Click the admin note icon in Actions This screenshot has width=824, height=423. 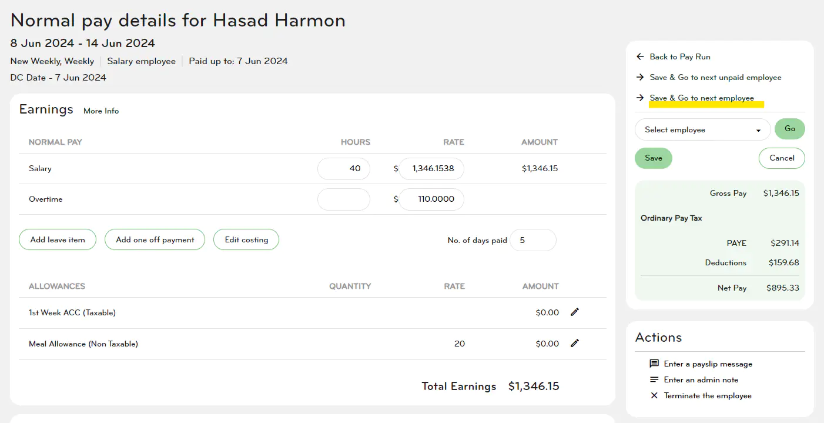(x=654, y=379)
